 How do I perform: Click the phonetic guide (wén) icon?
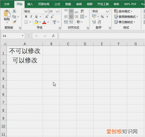coord(55,22)
